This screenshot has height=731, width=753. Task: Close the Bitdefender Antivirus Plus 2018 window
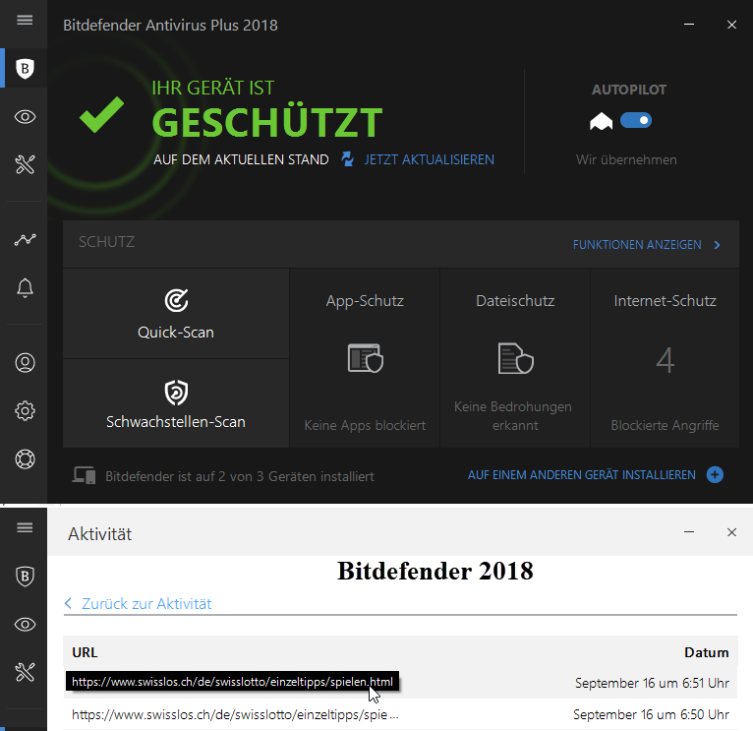tap(731, 25)
